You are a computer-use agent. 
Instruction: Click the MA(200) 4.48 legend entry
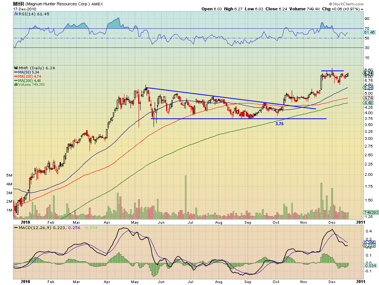[x=29, y=80]
